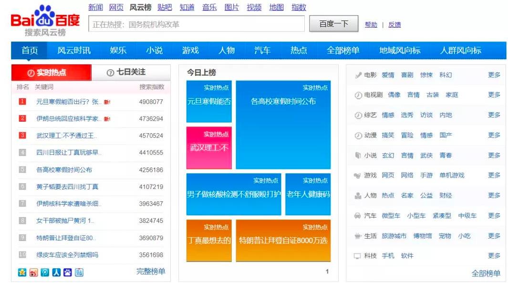508x283 pixels.
Task: Open the 新闻 top link
Action: [95, 7]
